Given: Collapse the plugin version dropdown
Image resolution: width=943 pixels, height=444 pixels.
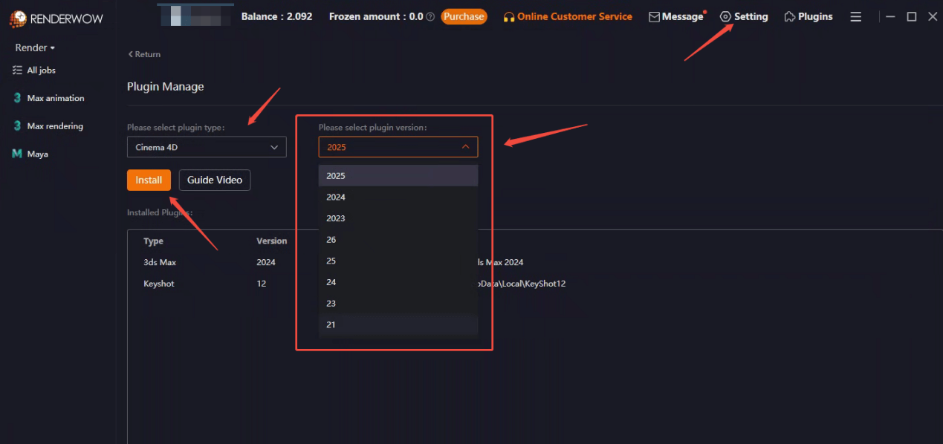Looking at the screenshot, I should point(398,146).
